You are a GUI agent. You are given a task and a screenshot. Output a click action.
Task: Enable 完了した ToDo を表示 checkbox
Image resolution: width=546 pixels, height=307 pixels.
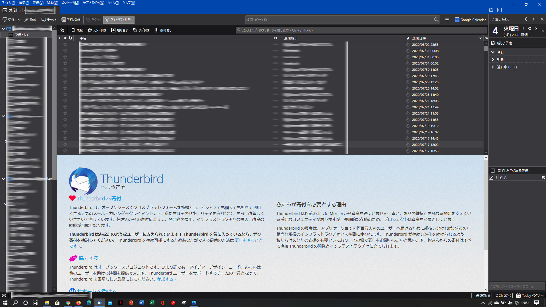coord(493,171)
